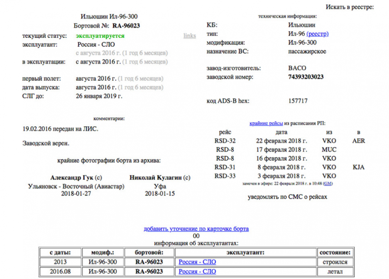Click the status 'эксплуатируется'
Screen dimensions: 389x279
point(100,36)
